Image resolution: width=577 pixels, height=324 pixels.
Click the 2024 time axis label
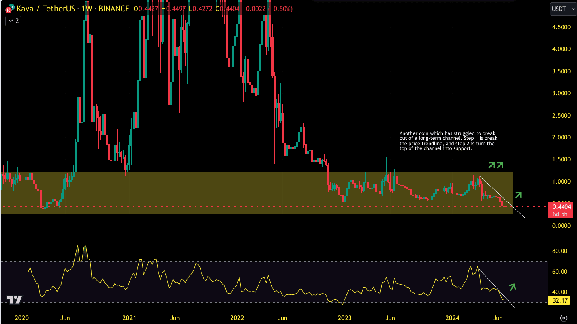[453, 318]
